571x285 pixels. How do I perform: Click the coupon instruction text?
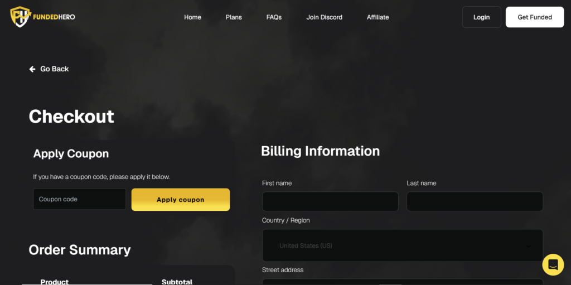click(x=101, y=177)
